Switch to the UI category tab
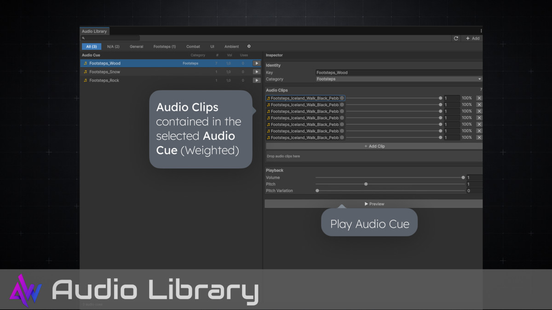The height and width of the screenshot is (310, 552). pos(212,46)
